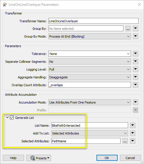Click arrow menu next to Logging Level
The height and width of the screenshot is (164, 144).
[136, 69]
